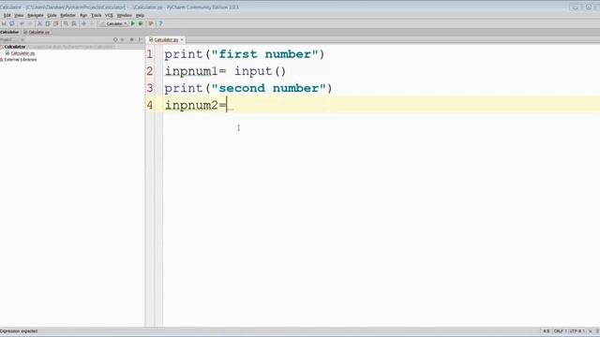Image resolution: width=600 pixels, height=337 pixels.
Task: Click the Synchronize toolbar icon
Action: click(x=12, y=23)
